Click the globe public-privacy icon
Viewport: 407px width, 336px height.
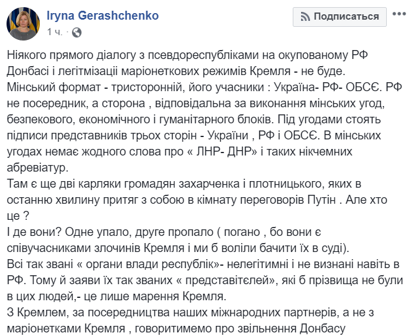(77, 33)
